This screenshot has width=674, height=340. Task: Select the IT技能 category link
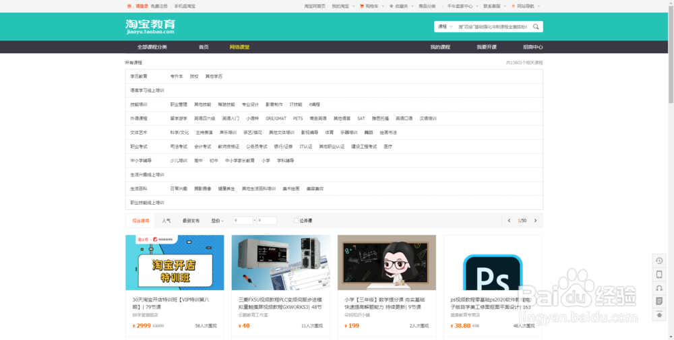(296, 104)
